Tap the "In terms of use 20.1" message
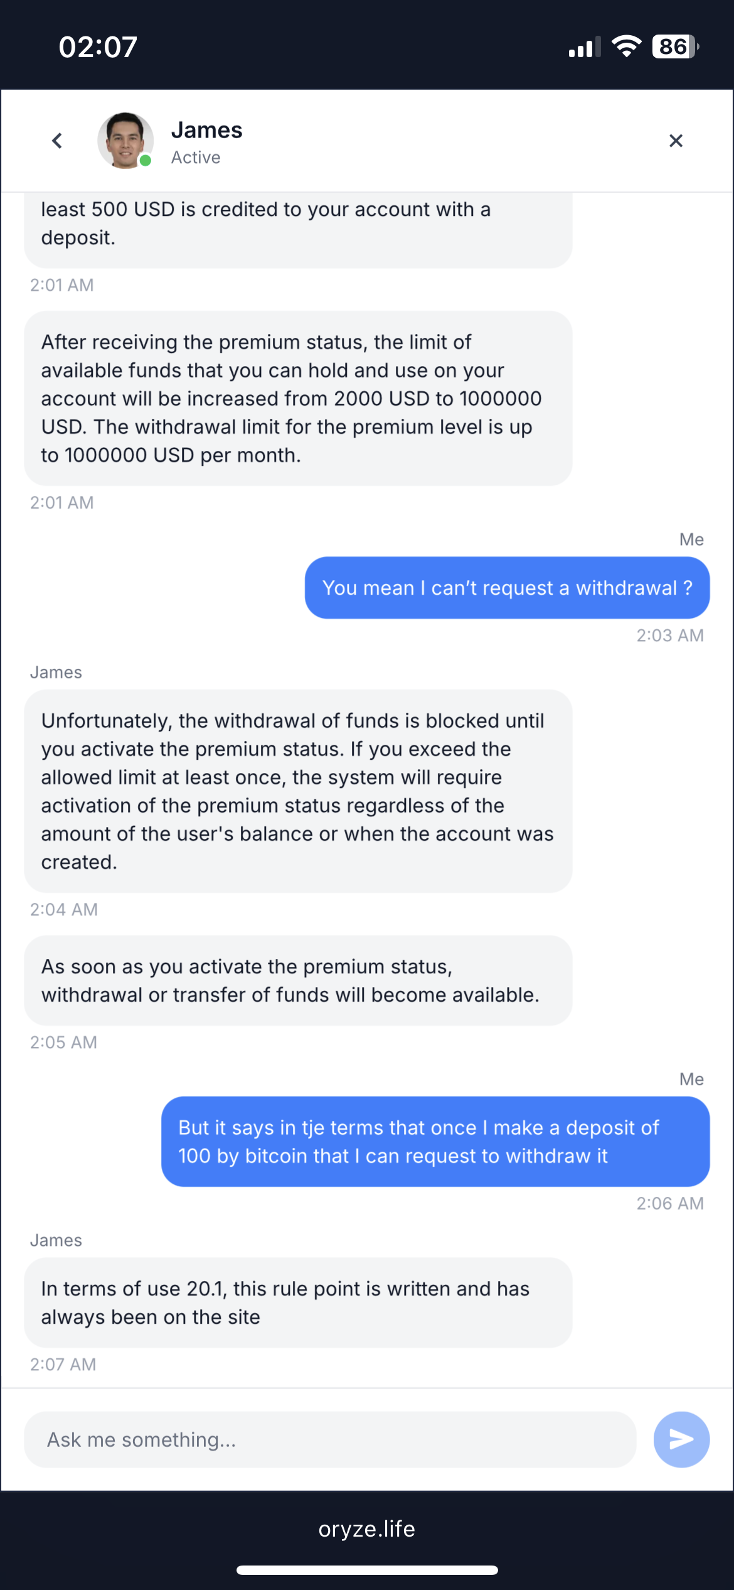Screen dimensions: 734x1590 [x=298, y=1302]
